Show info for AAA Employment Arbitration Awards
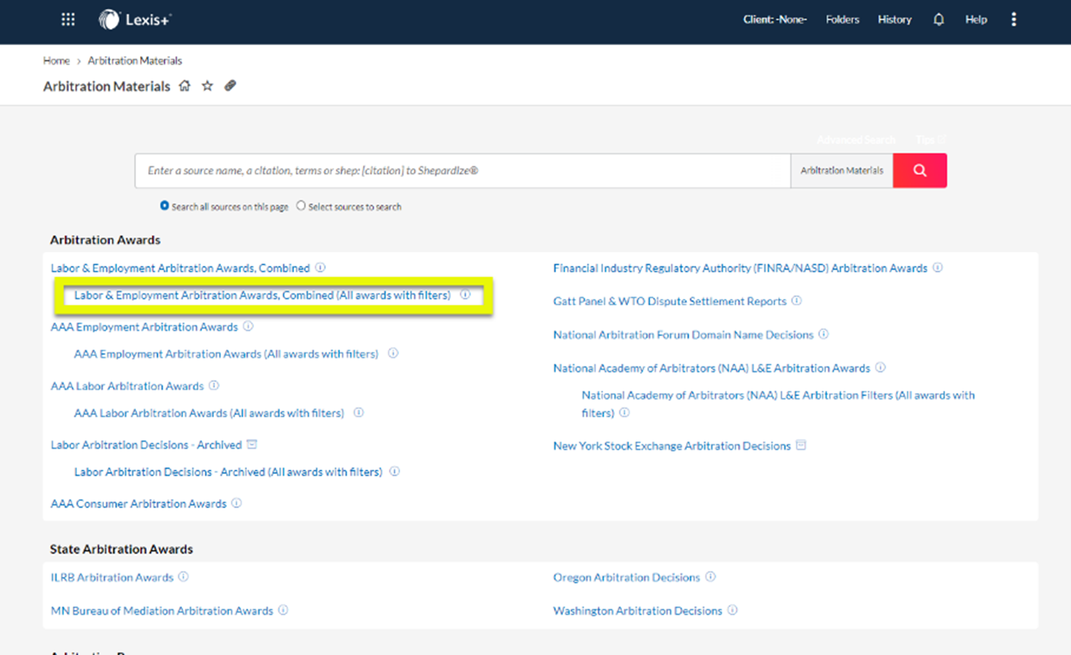Screen dimensions: 1071x655 [x=248, y=326]
